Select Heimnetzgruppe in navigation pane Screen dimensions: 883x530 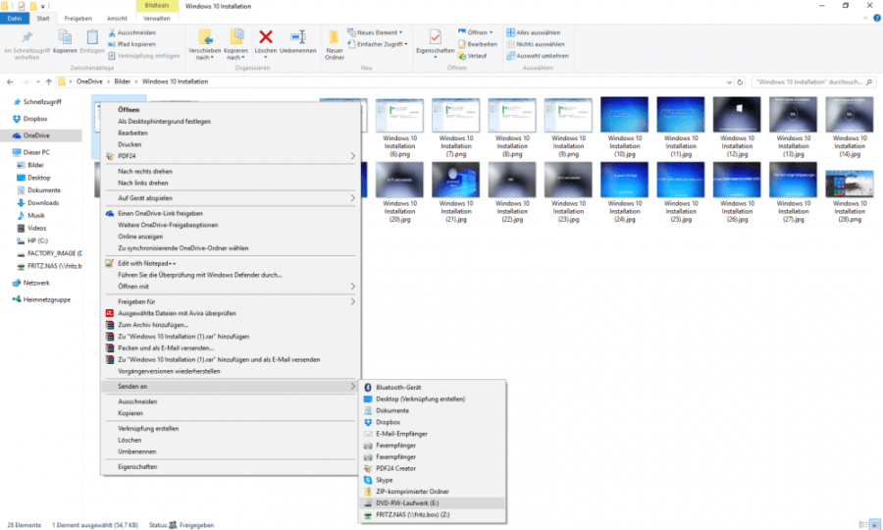(41, 299)
